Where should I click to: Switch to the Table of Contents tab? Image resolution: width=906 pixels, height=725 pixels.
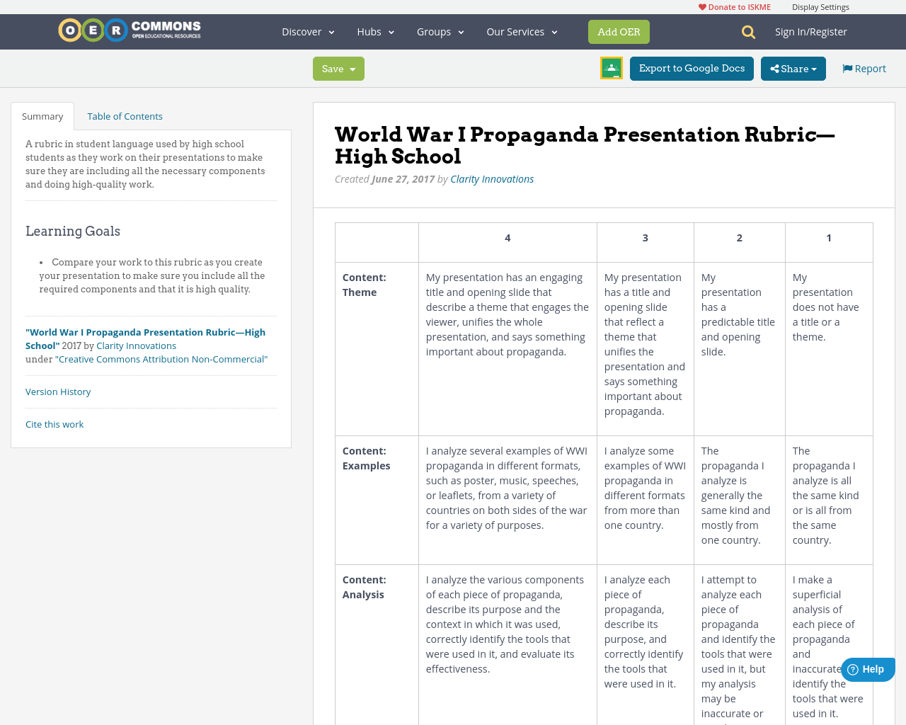pyautogui.click(x=125, y=116)
